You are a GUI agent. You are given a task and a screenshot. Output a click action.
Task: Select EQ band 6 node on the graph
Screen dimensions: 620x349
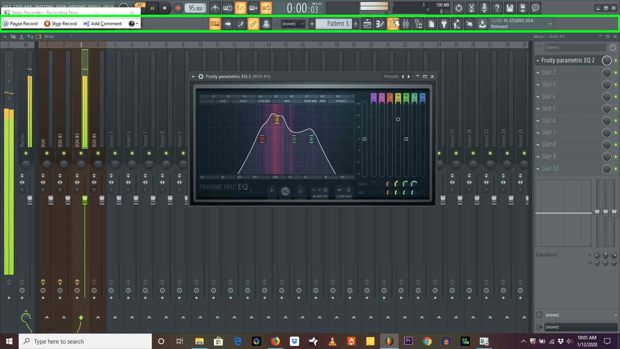pos(311,139)
